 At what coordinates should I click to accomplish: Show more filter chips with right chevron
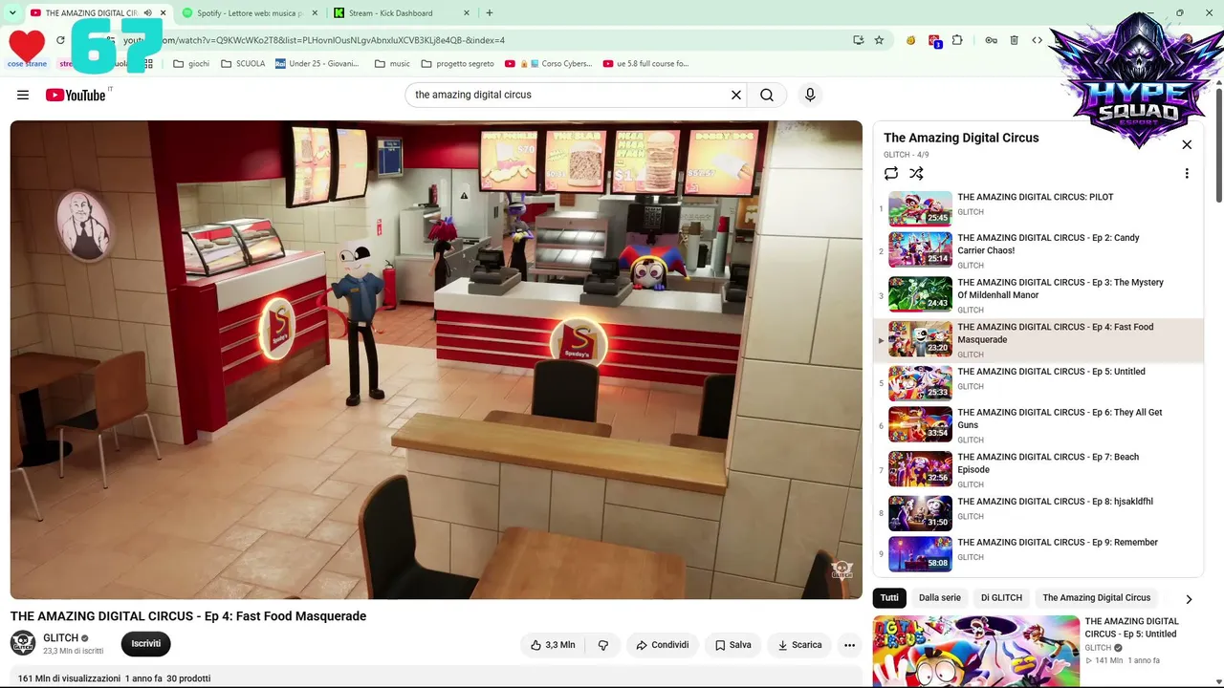[x=1189, y=599]
